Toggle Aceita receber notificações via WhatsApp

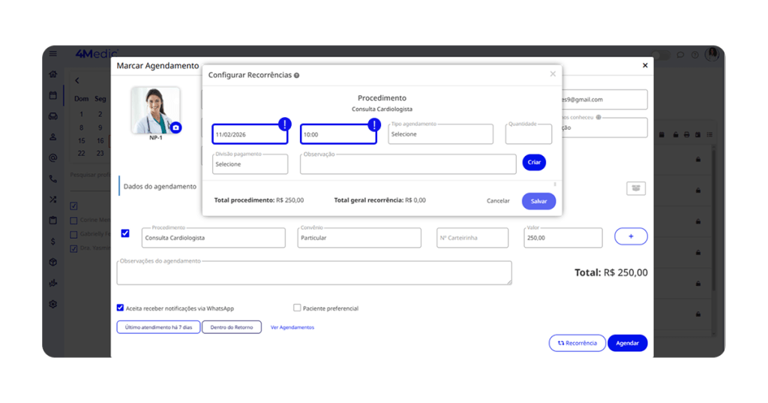tap(121, 308)
